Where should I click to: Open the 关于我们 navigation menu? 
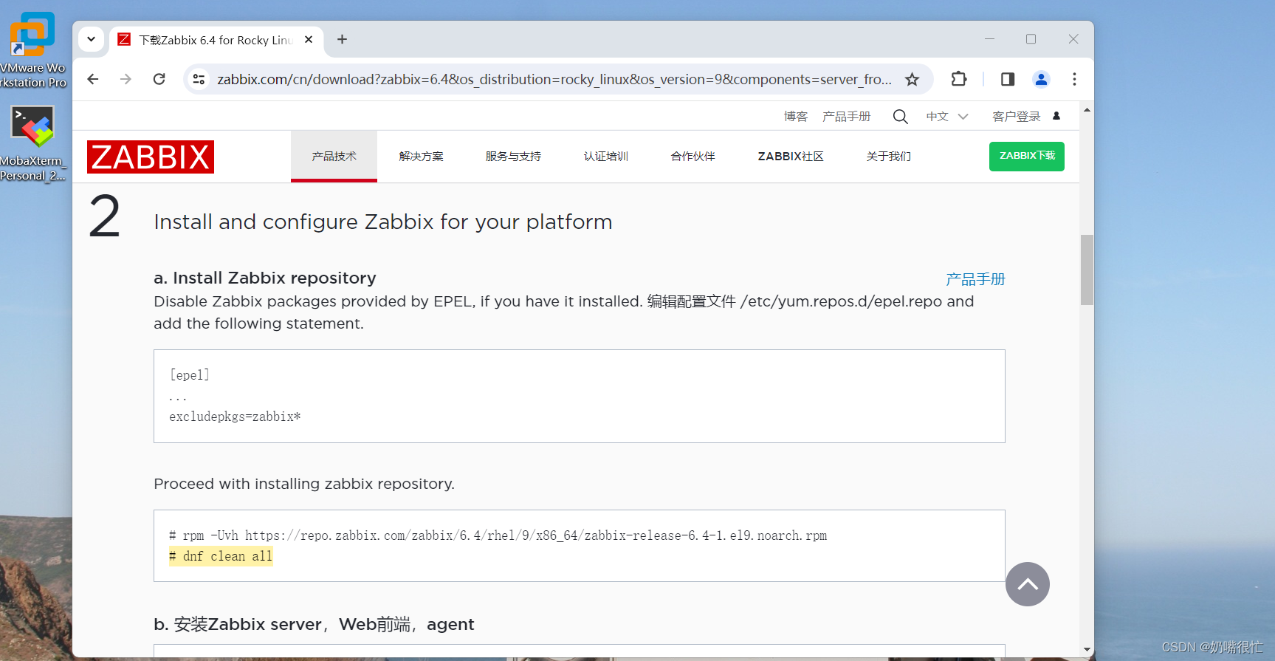pyautogui.click(x=888, y=157)
